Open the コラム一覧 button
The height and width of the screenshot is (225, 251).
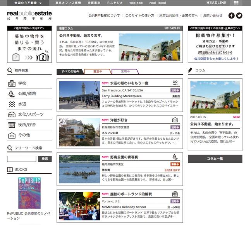(215, 159)
